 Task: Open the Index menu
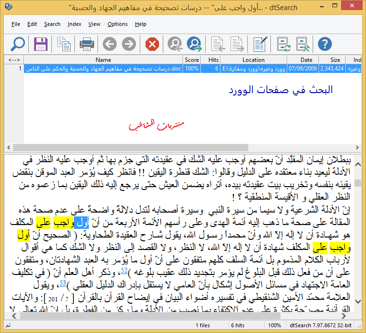coord(74,24)
